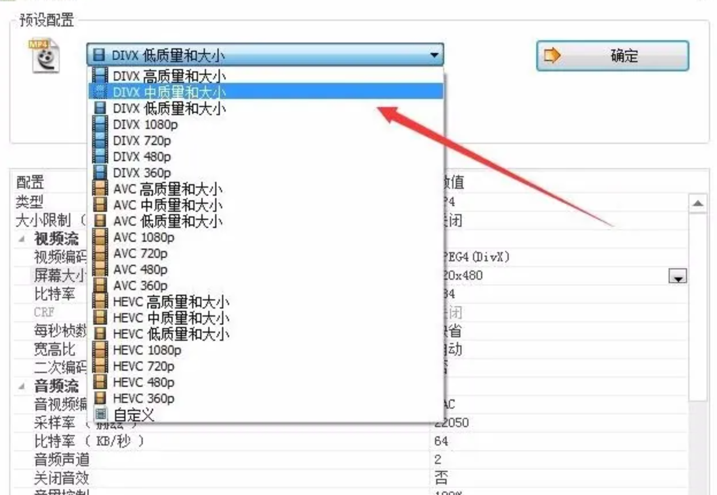Click the orange film icon beside AVC 高质量和大小
Image resolution: width=717 pixels, height=495 pixels.
[100, 188]
